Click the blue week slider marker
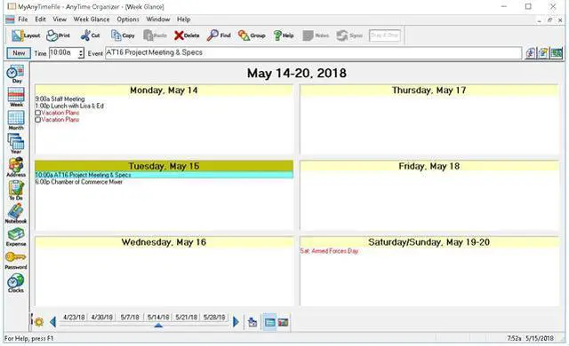Screen dimensions: 569x346 [158, 326]
